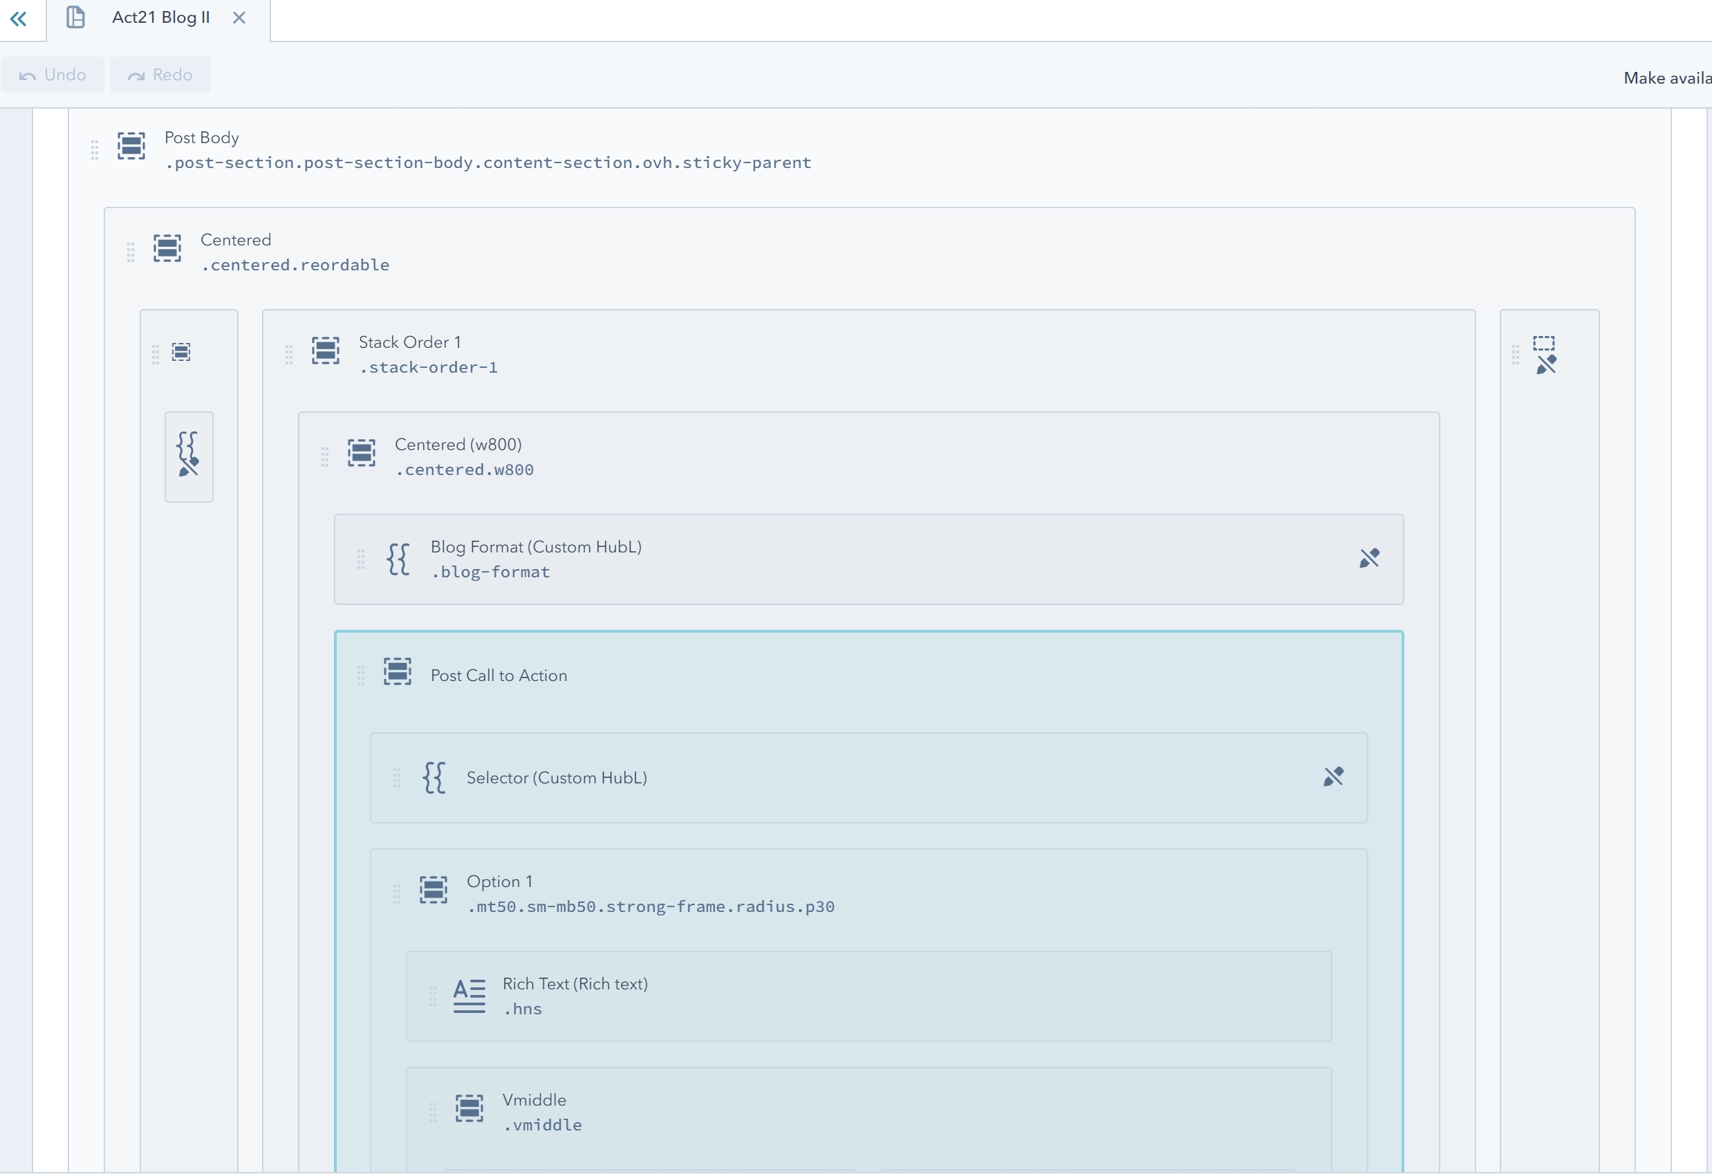
Task: Click non-editable icon on Selector module
Action: tap(1332, 776)
